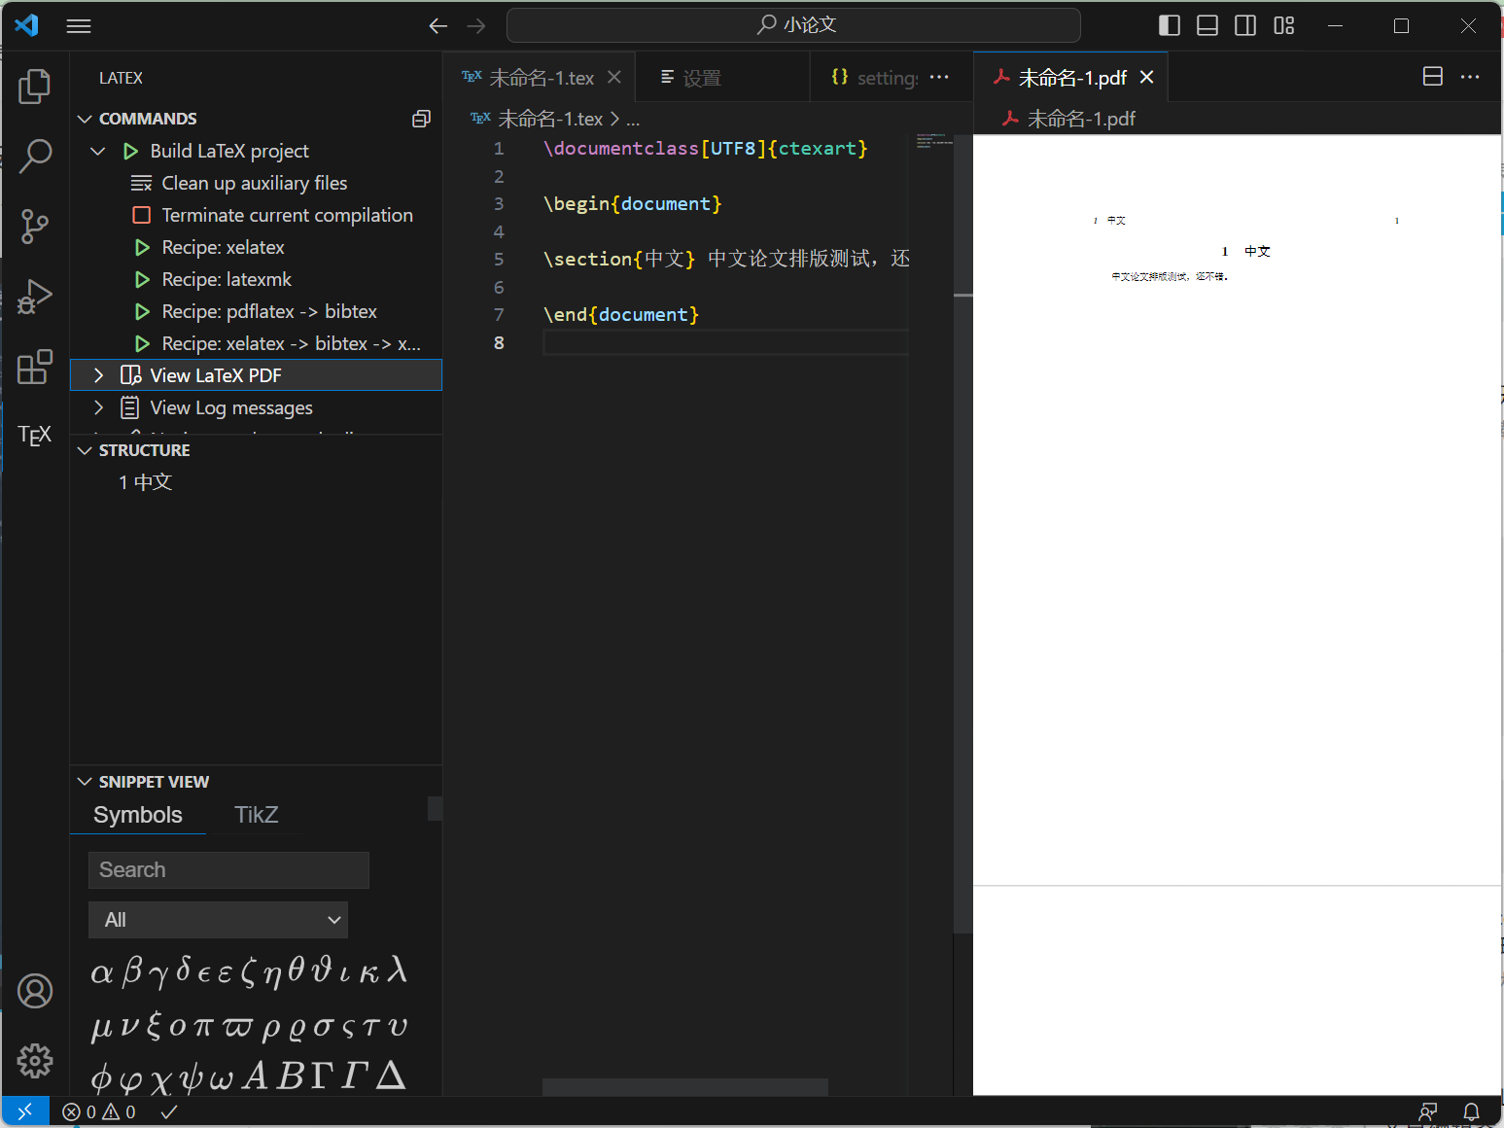
Task: Collapse Build LaTeX project tree node
Action: pos(98,151)
